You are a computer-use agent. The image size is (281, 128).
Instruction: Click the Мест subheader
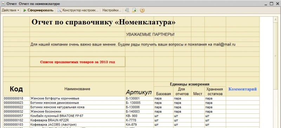198,91
